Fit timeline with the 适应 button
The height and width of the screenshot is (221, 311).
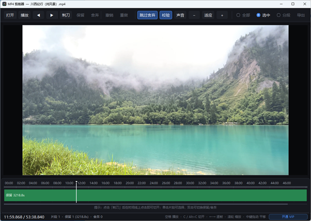tap(208, 15)
